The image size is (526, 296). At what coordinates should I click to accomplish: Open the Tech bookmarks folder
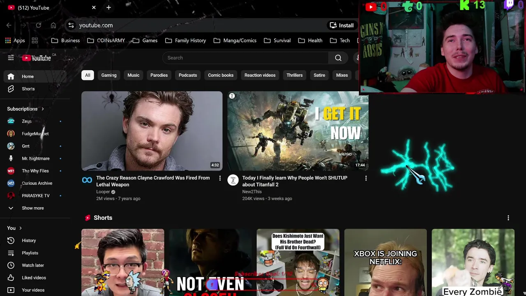click(x=340, y=40)
